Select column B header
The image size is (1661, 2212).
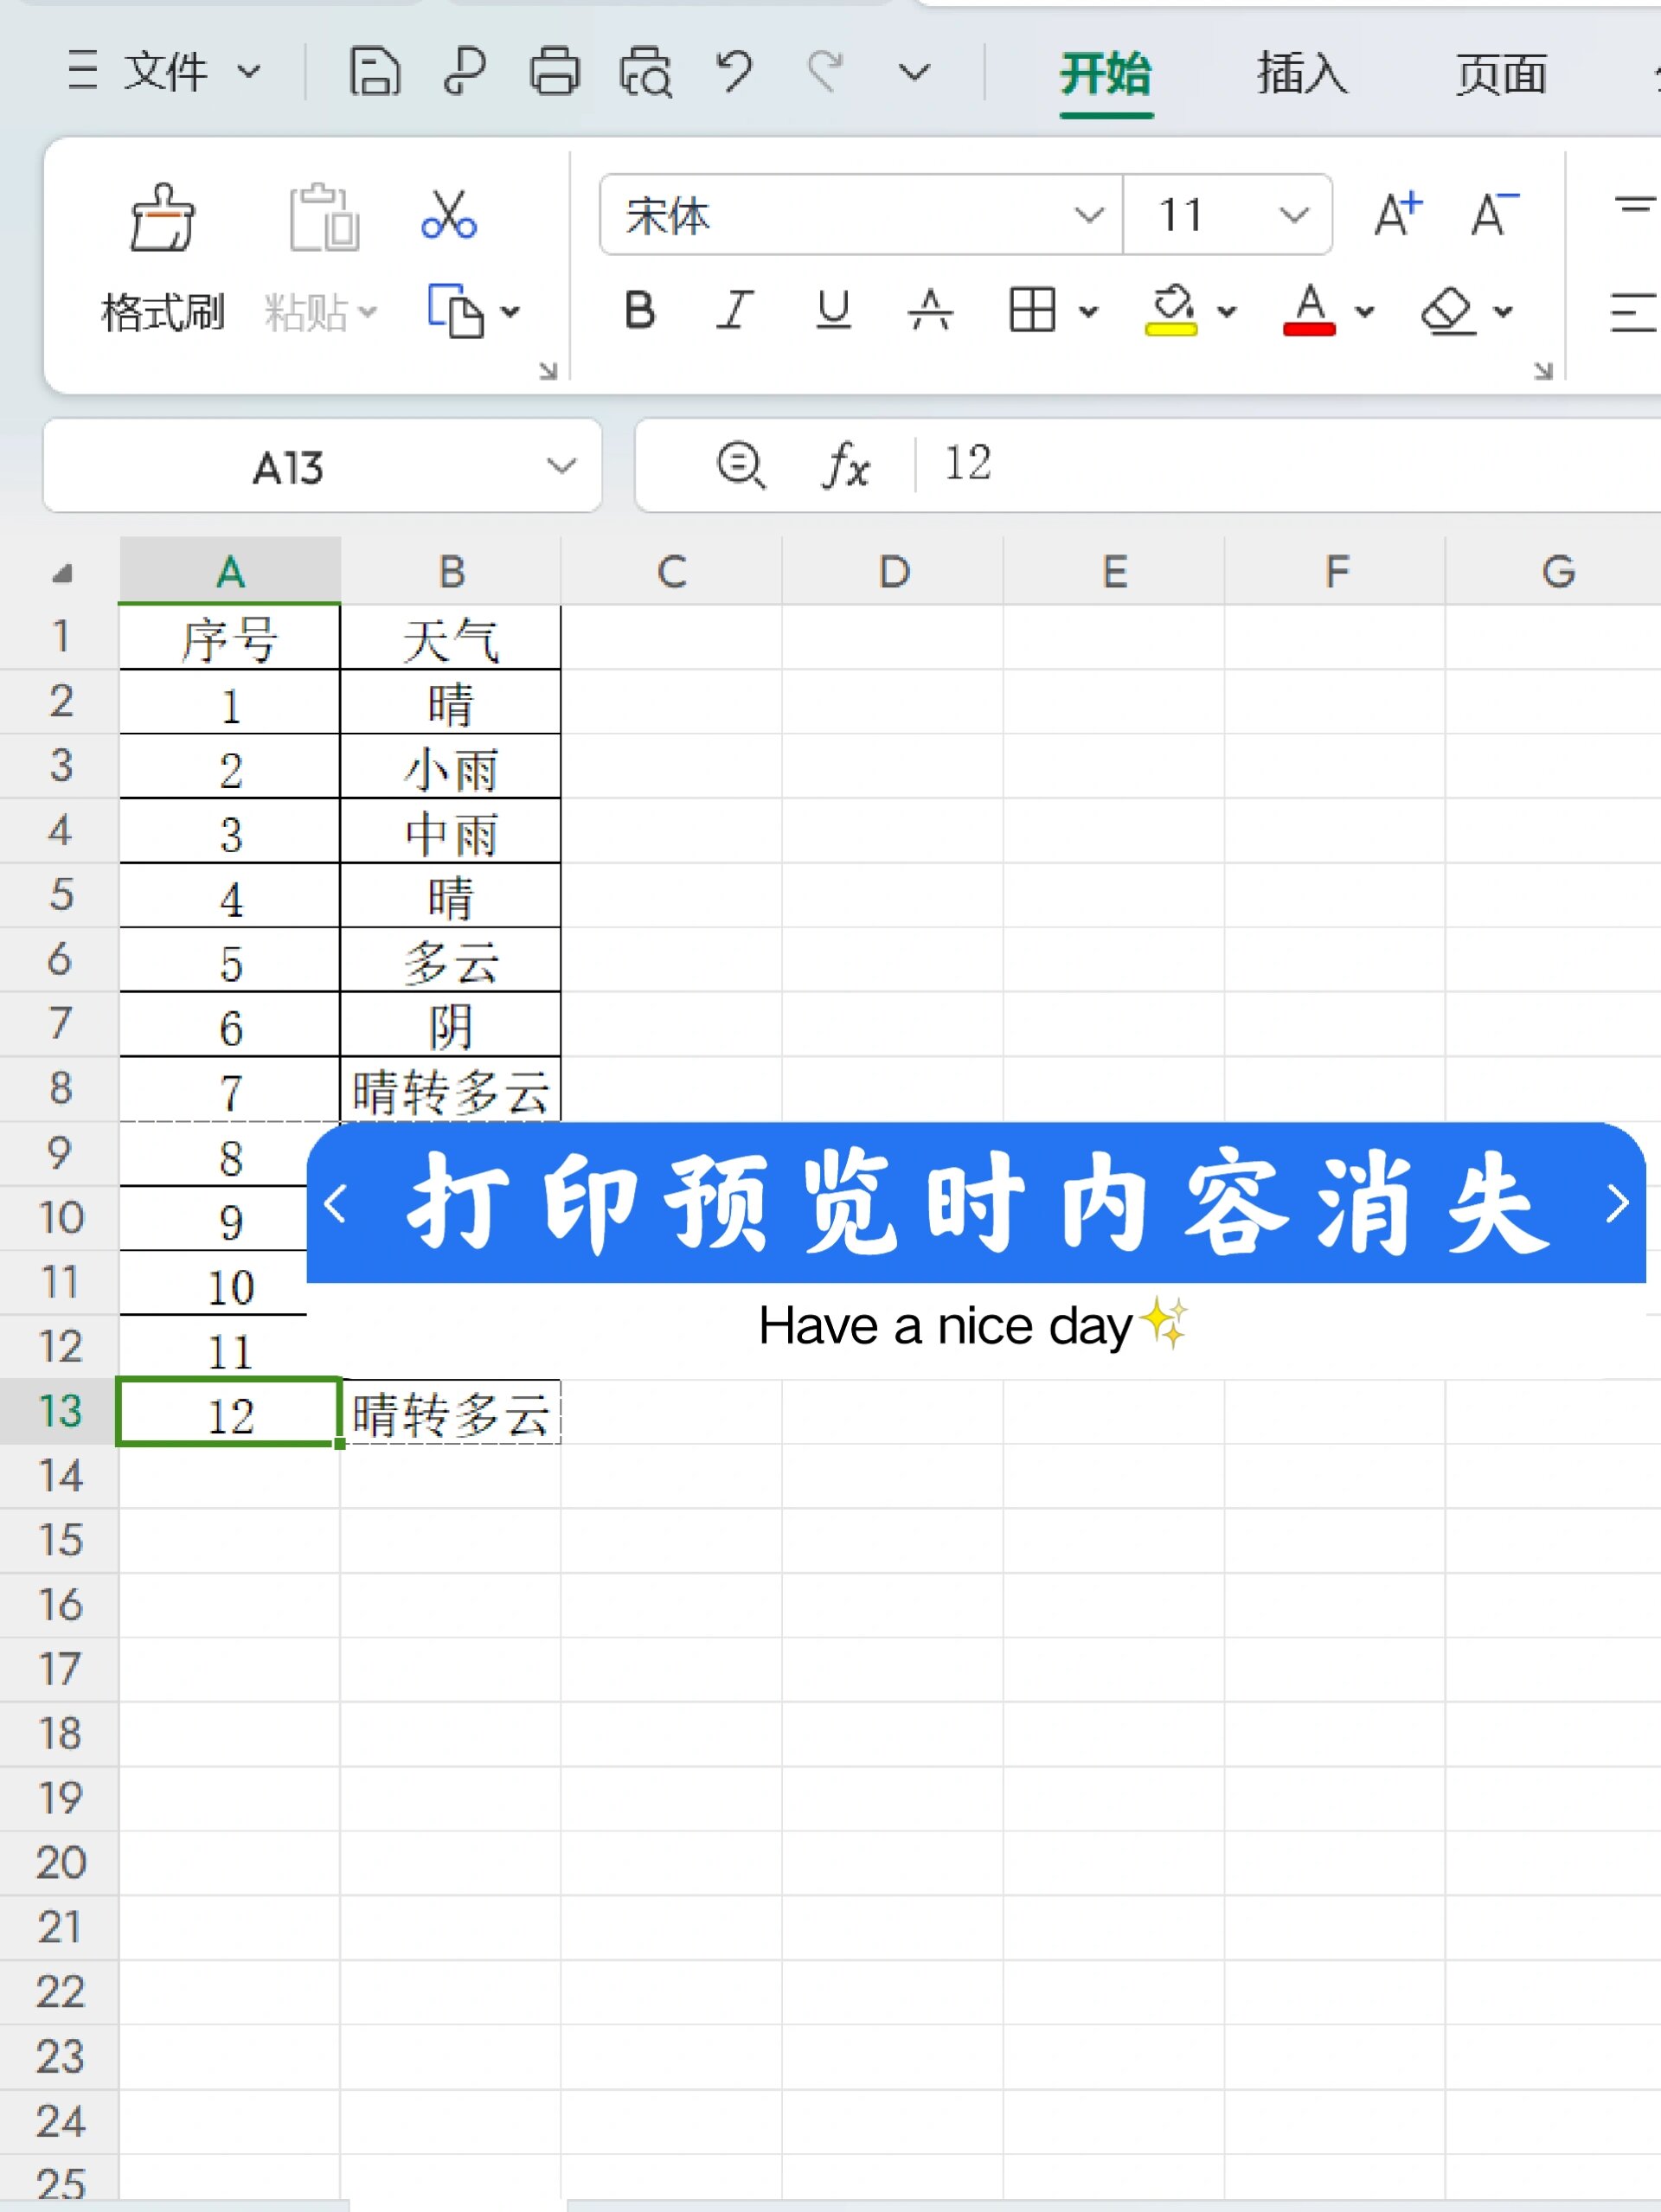[451, 571]
